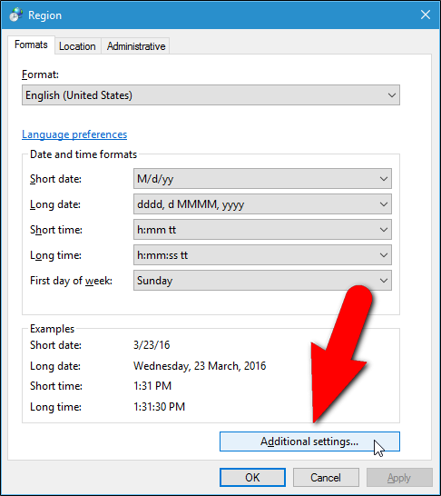Viewport: 441px width, 496px height.
Task: Click the Cancel button
Action: (326, 477)
